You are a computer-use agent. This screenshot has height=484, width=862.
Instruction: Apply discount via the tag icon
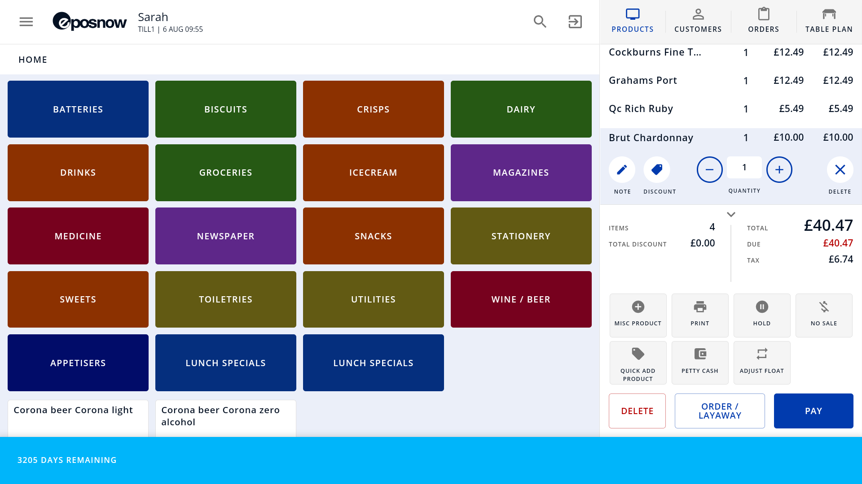click(657, 169)
